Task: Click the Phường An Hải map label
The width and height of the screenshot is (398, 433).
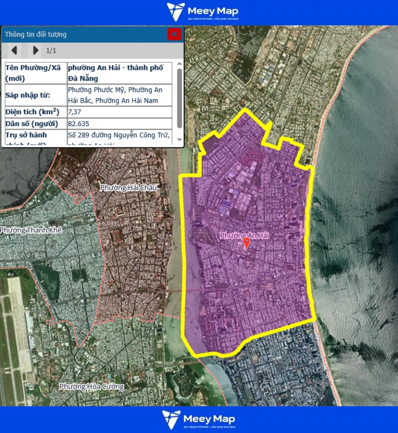Action: (x=245, y=236)
